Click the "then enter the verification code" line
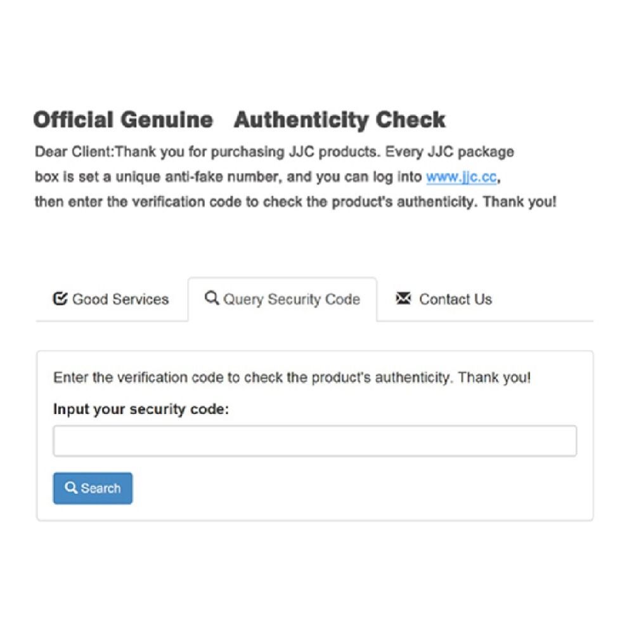 tap(295, 204)
